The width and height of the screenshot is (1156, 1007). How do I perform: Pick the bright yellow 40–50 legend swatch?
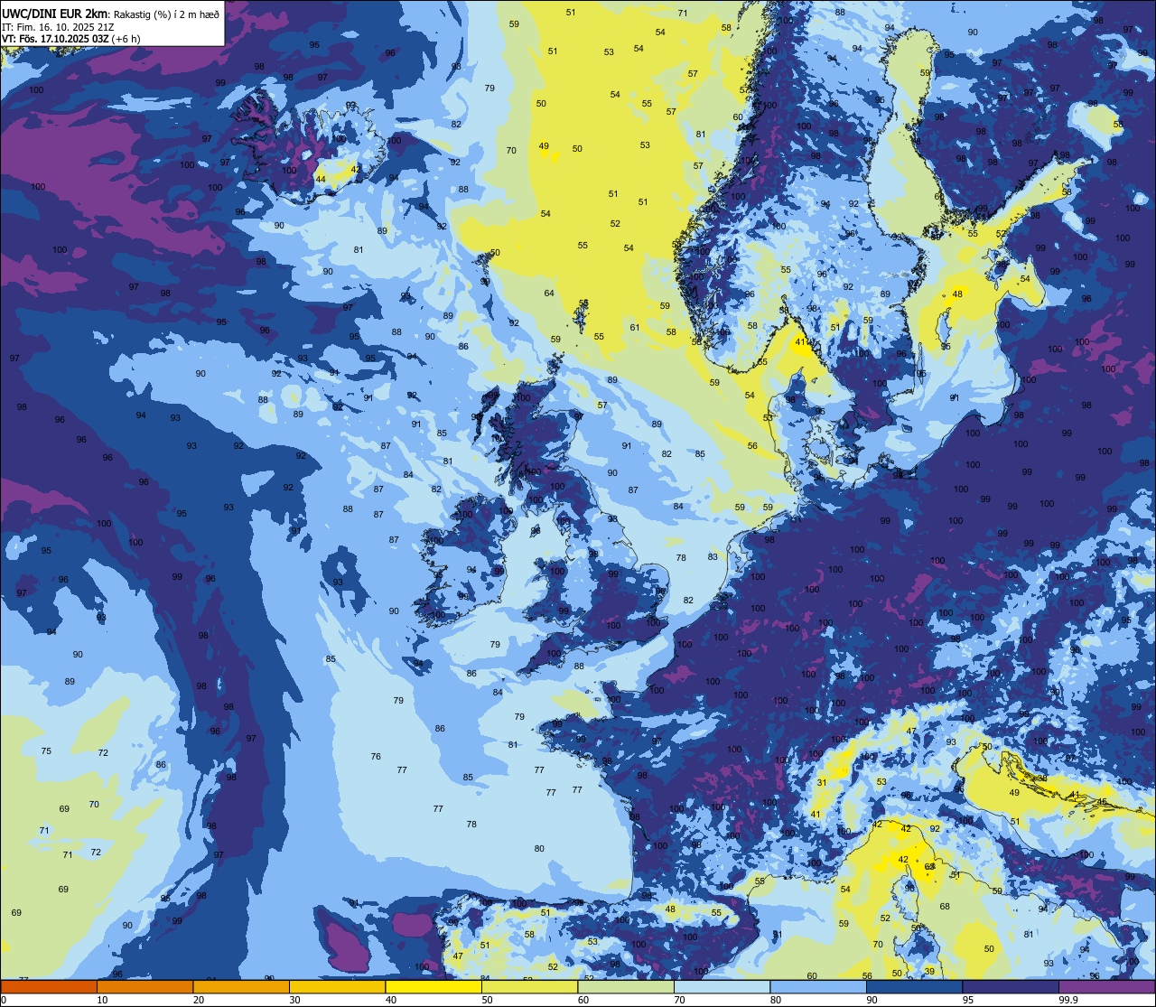(x=433, y=986)
